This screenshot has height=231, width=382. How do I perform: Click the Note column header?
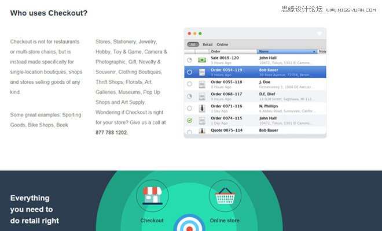[322, 51]
